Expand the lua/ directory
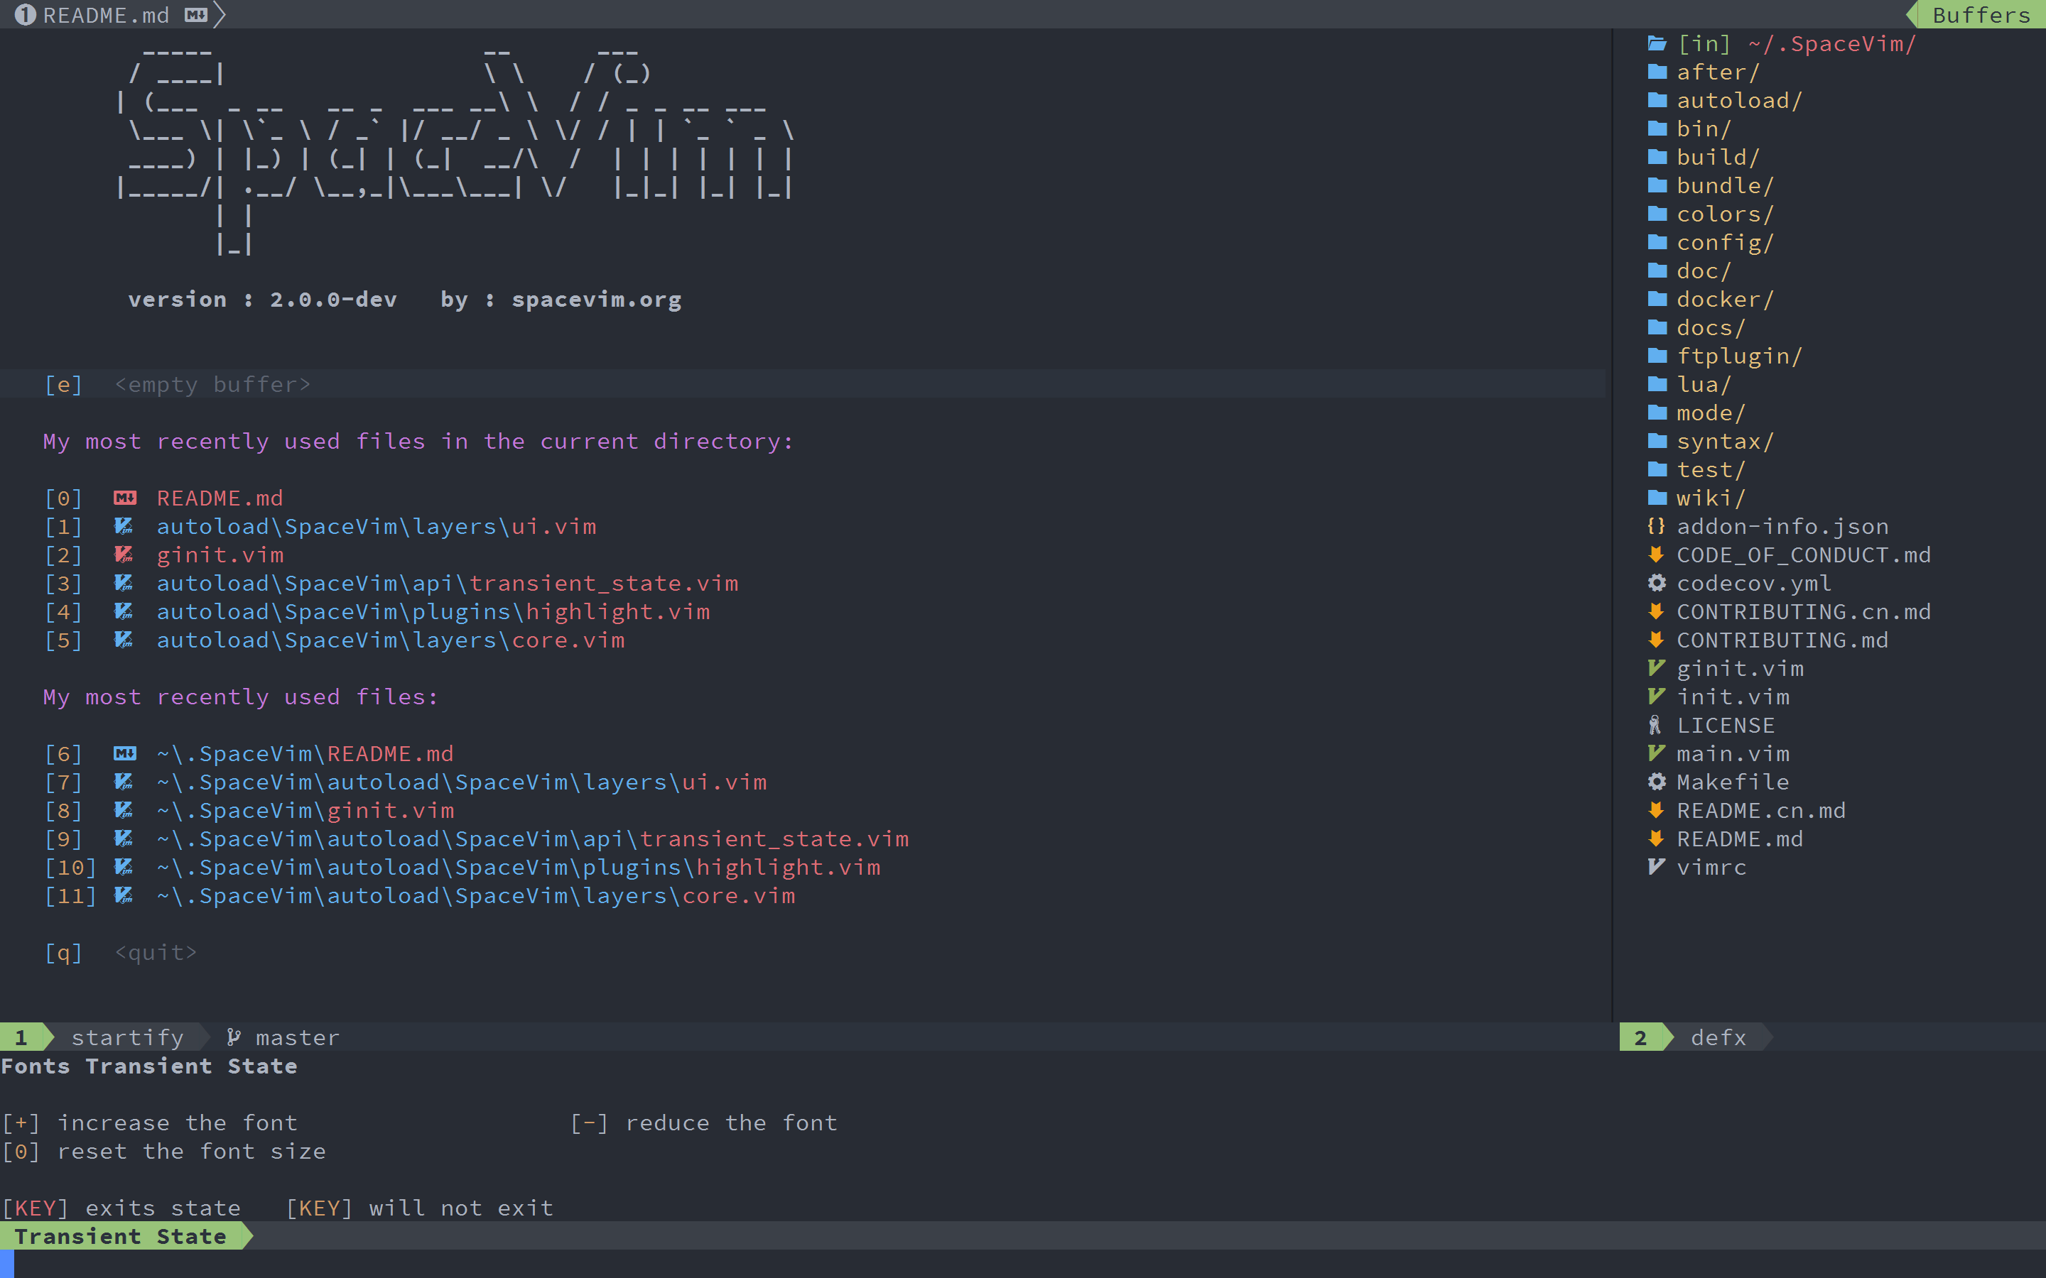This screenshot has height=1278, width=2046. (1704, 385)
